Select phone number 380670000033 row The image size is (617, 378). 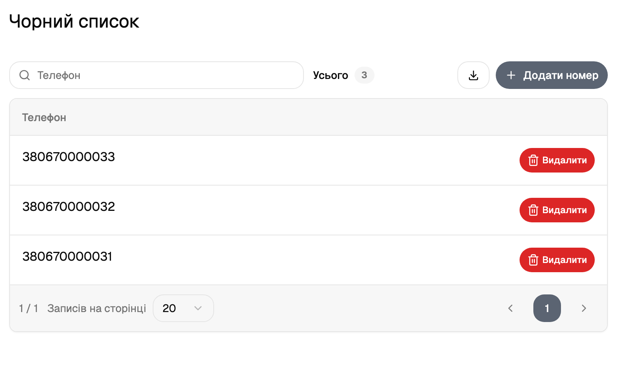[x=308, y=160]
